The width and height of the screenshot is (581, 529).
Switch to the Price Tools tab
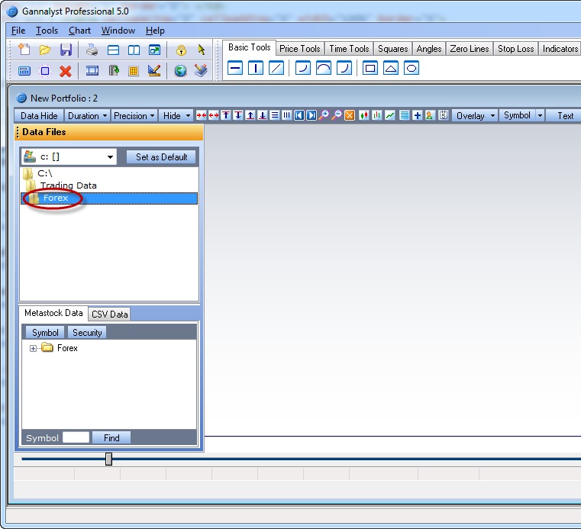300,49
